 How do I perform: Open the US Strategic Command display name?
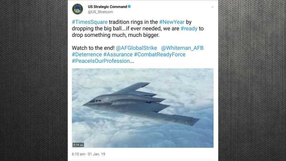(x=107, y=7)
